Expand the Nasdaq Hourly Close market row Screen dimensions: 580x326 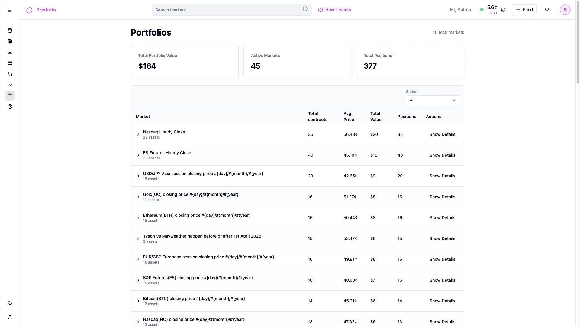coord(138,134)
